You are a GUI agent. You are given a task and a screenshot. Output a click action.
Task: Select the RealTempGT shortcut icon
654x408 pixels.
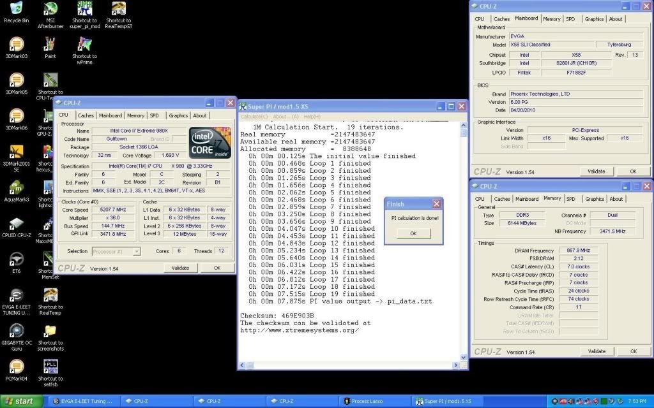[119, 9]
